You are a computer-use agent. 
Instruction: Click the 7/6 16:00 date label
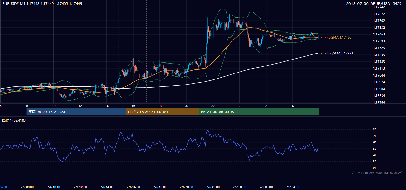[x=133, y=187]
